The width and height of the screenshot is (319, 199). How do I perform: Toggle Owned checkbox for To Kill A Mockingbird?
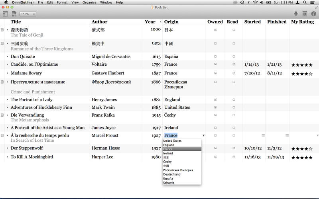pos(215,157)
